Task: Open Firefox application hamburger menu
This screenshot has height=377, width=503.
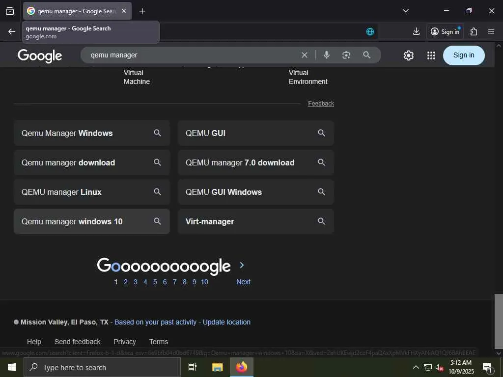Action: 491,31
